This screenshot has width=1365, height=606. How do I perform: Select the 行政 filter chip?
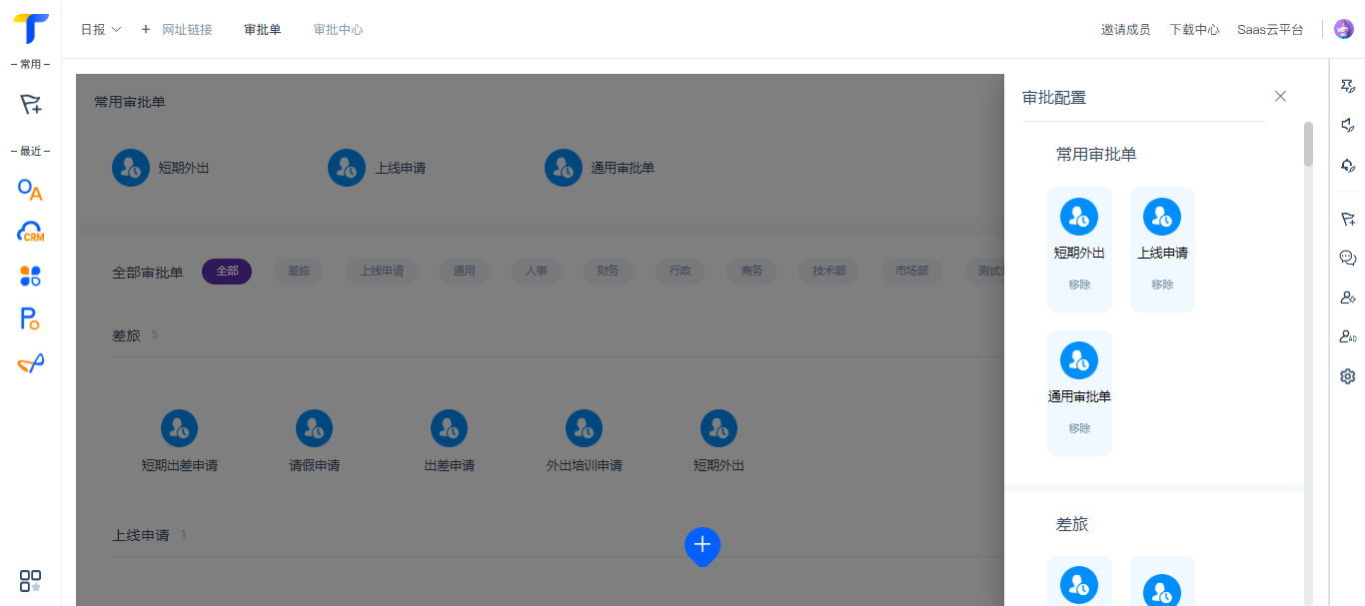point(681,272)
